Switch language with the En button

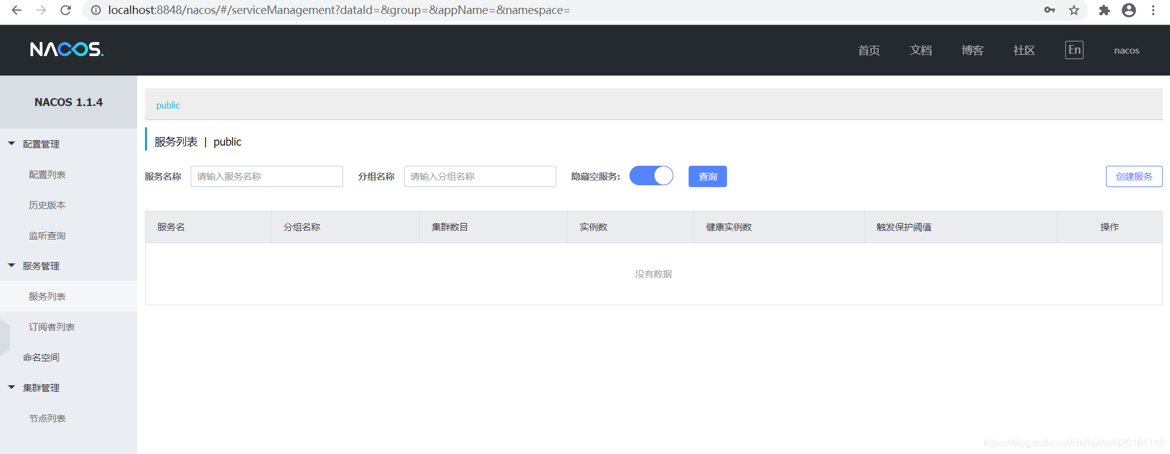pos(1074,50)
